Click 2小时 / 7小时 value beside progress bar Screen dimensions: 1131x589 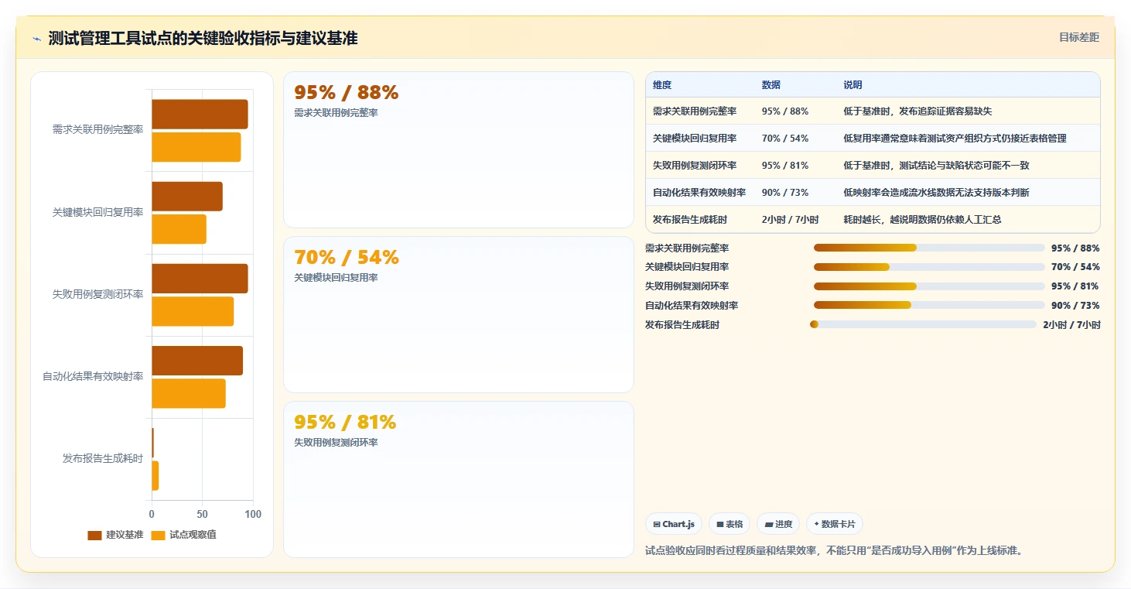[1071, 324]
